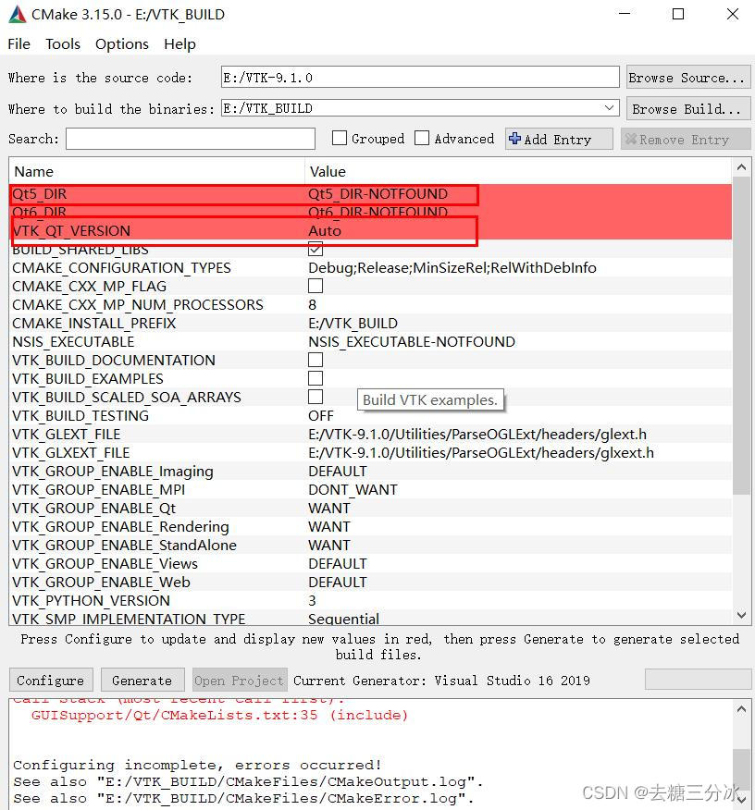Change VTK_GROUP_ENABLE_StandAlone WANT value
755x810 pixels.
[329, 546]
